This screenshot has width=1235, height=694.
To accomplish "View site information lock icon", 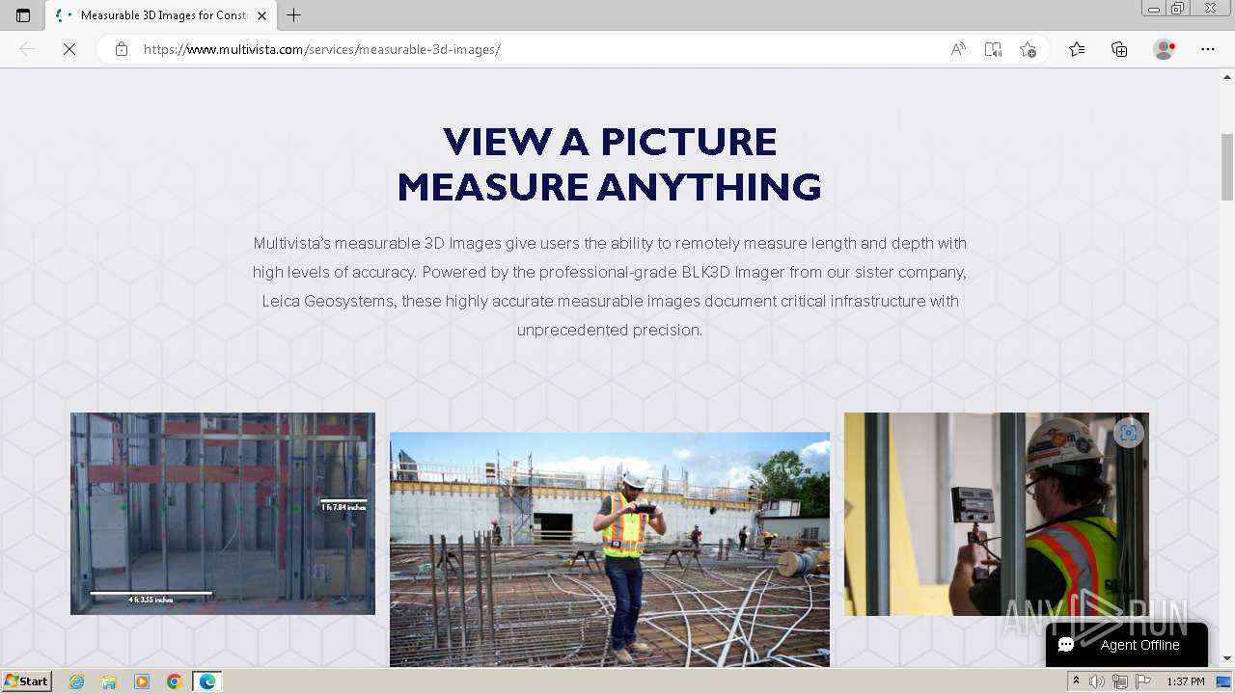I will (x=122, y=49).
